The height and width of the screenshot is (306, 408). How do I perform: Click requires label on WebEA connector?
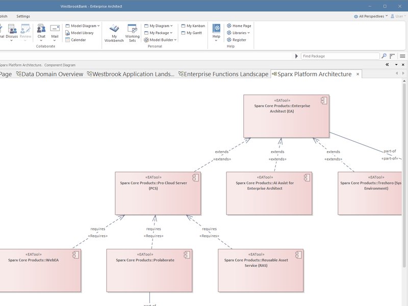(98, 228)
